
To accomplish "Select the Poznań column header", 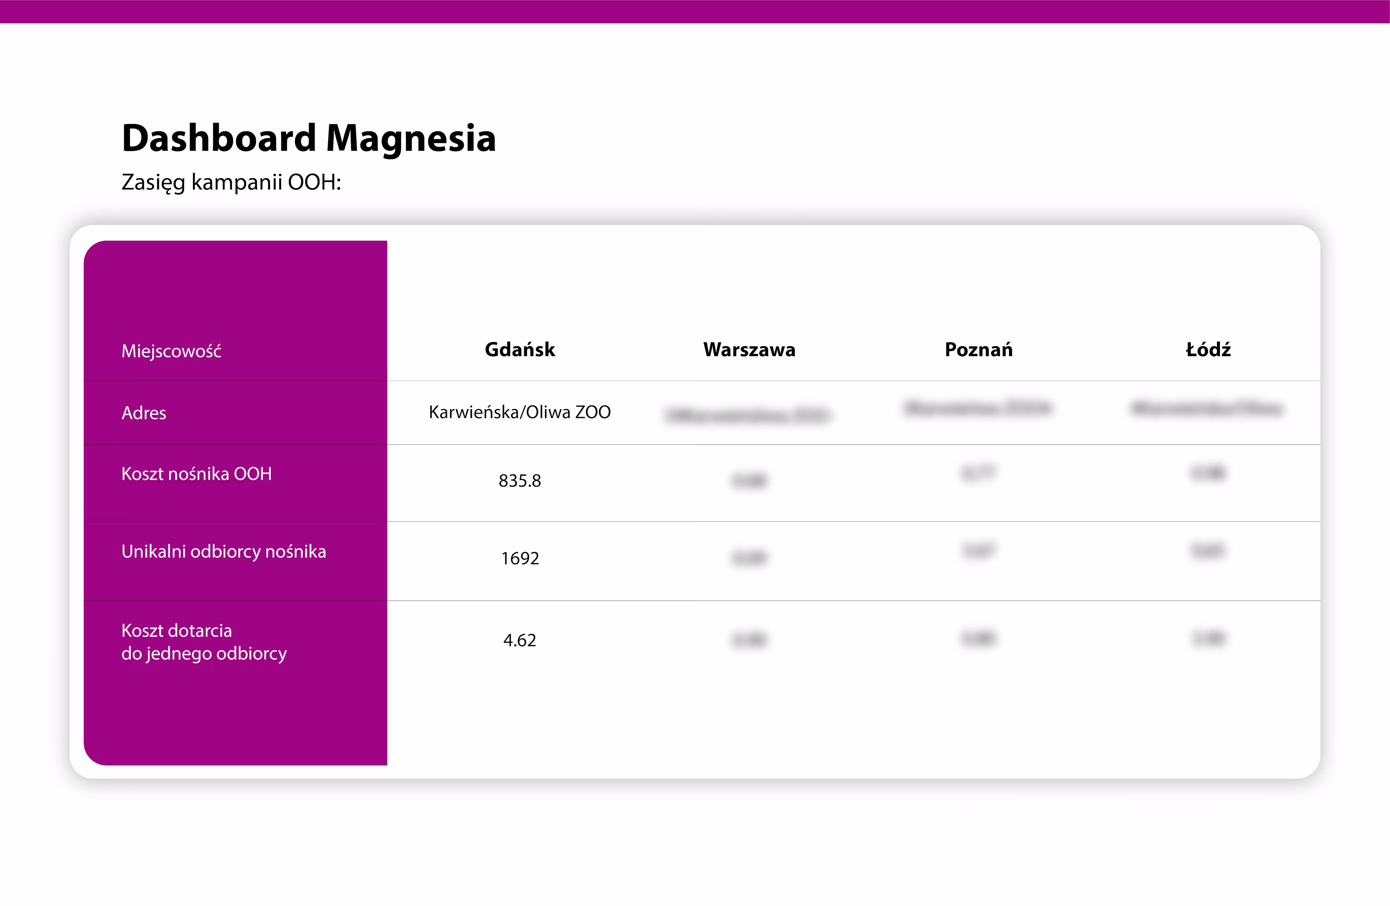I will pyautogui.click(x=978, y=350).
